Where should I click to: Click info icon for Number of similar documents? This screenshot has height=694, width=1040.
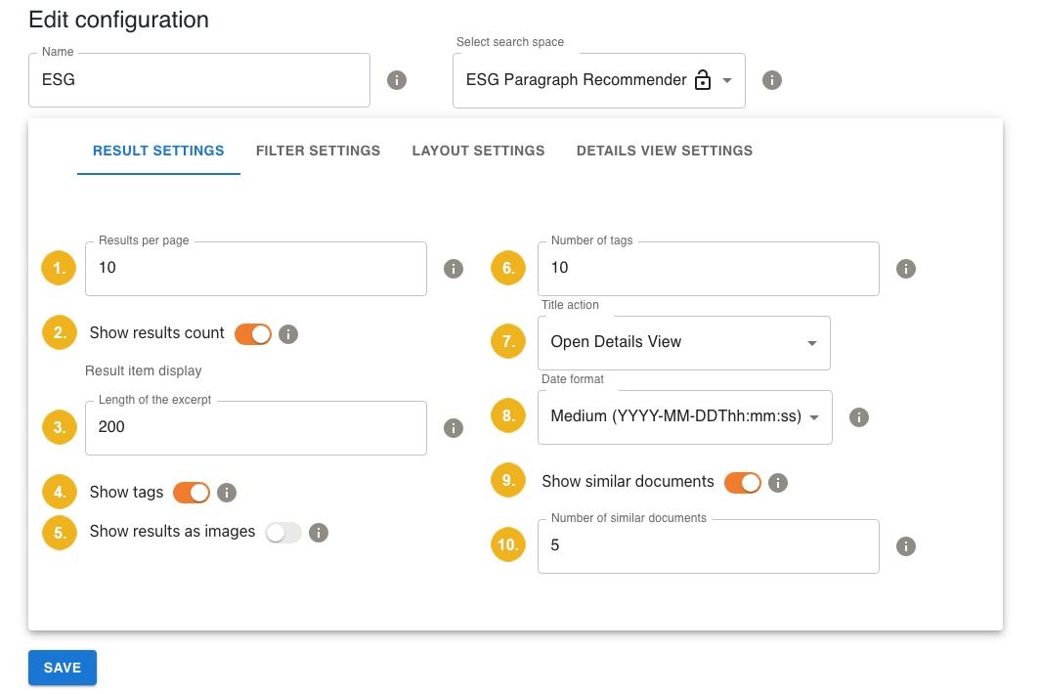[906, 545]
